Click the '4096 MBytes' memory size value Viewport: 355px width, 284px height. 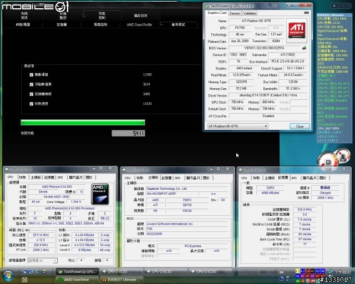coord(270,192)
